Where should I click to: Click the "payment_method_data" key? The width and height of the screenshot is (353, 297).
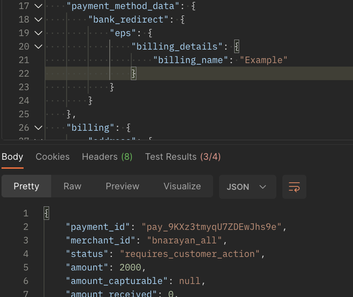point(123,6)
